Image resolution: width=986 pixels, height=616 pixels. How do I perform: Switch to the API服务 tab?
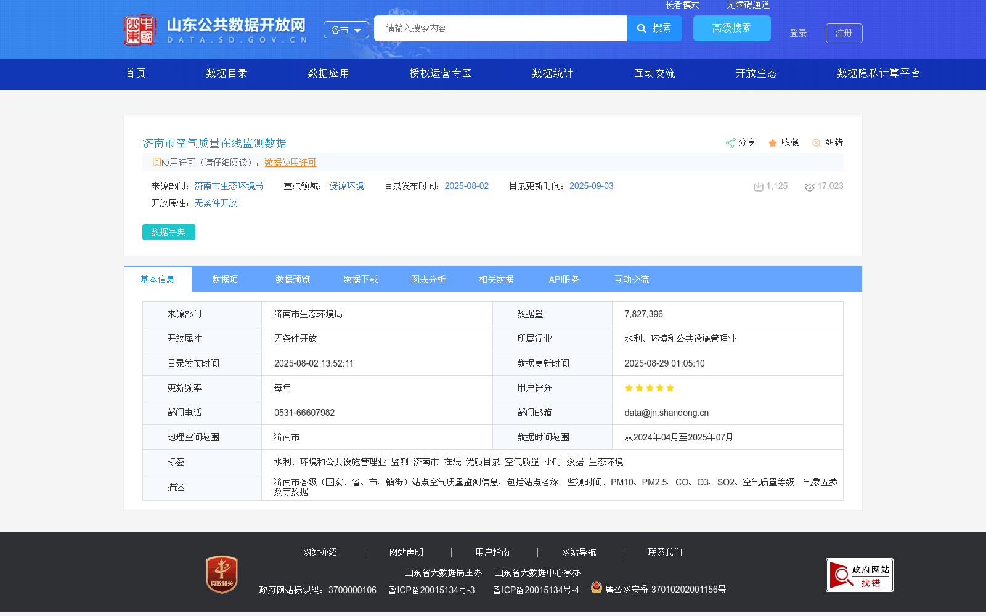tap(564, 279)
